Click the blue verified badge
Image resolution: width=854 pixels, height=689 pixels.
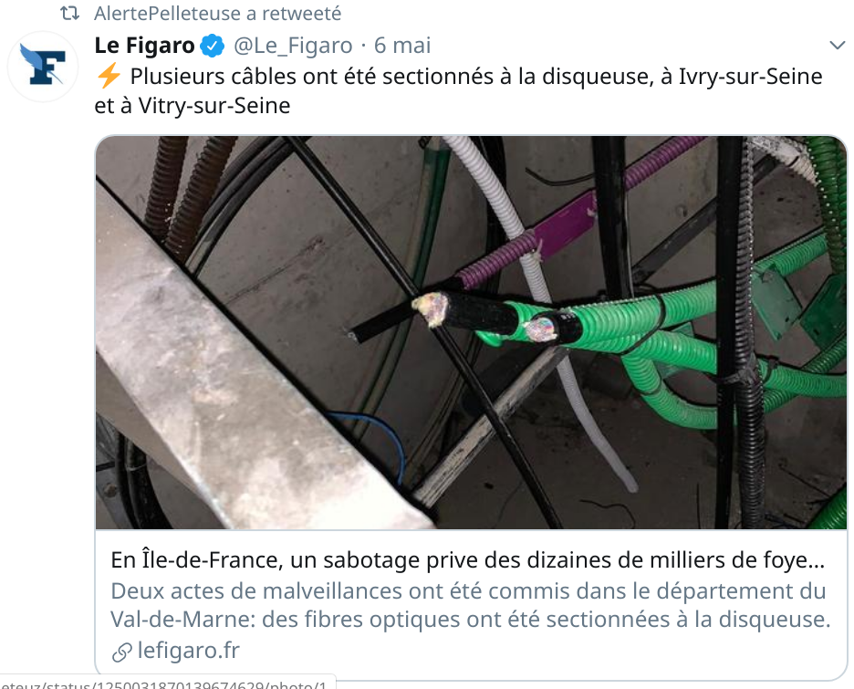pyautogui.click(x=213, y=46)
